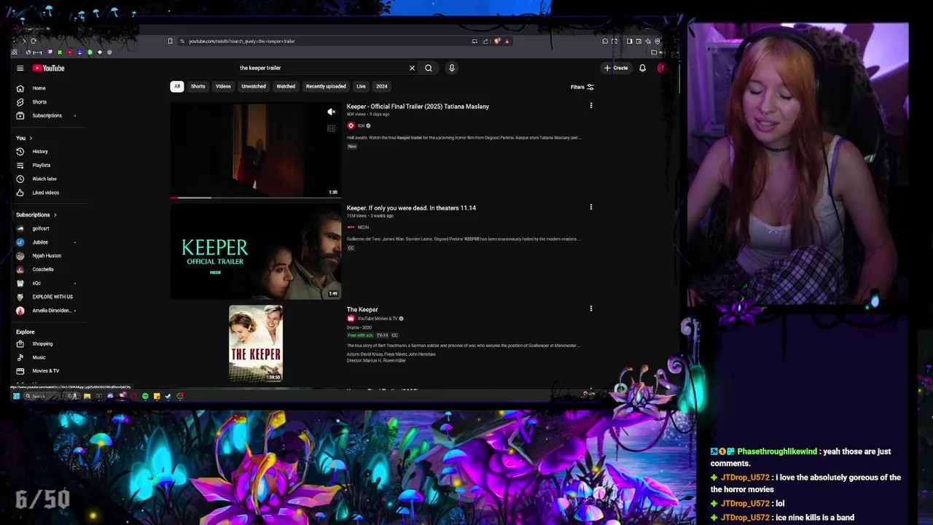933x525 pixels.
Task: Open the Keeper Official Final Trailer title
Action: [x=418, y=106]
